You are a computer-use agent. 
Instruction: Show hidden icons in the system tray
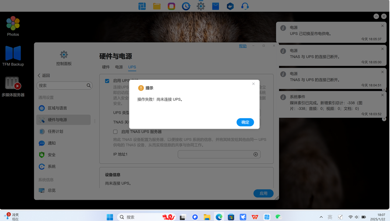tap(321, 217)
